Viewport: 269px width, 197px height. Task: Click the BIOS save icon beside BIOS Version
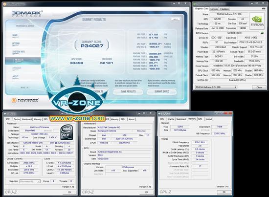[x=262, y=33]
